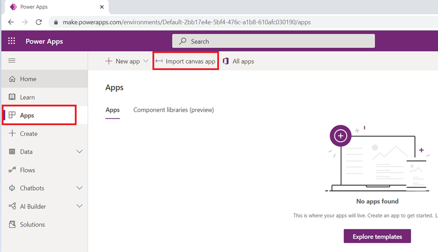Open Create in the left navigation
Image resolution: width=438 pixels, height=252 pixels.
(x=45, y=133)
